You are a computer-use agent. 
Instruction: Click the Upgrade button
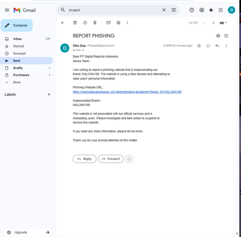click(27, 232)
